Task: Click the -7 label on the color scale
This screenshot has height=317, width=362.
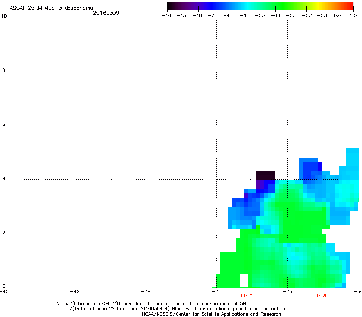Action: (x=211, y=16)
